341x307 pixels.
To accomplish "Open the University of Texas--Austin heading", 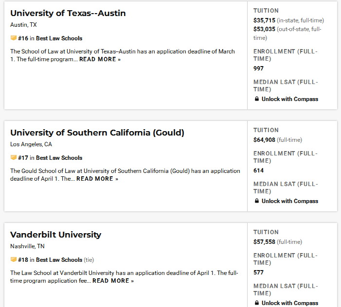I will pyautogui.click(x=68, y=13).
